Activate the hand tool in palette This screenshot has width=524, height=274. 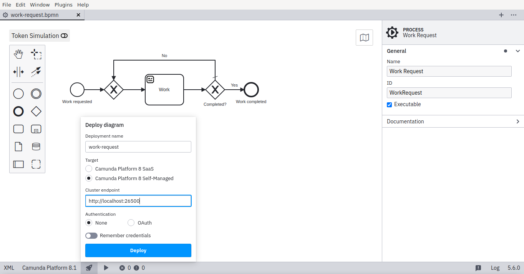18,54
